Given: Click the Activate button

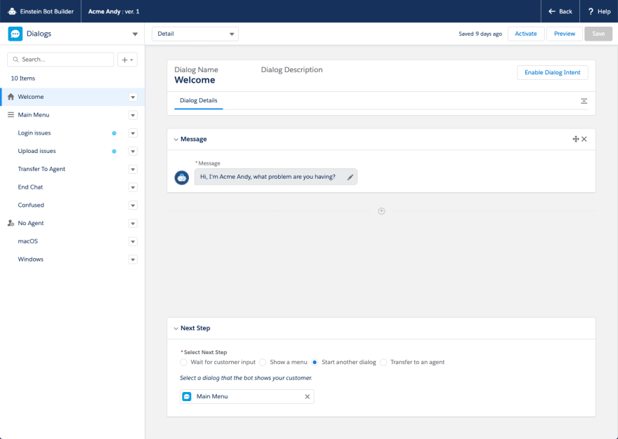Looking at the screenshot, I should pyautogui.click(x=526, y=34).
